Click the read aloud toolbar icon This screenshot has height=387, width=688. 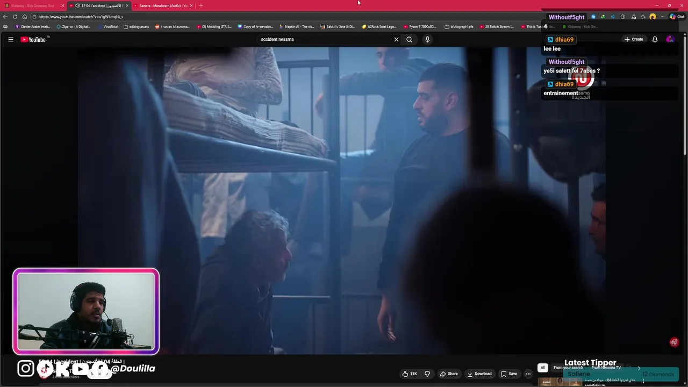pyautogui.click(x=613, y=17)
